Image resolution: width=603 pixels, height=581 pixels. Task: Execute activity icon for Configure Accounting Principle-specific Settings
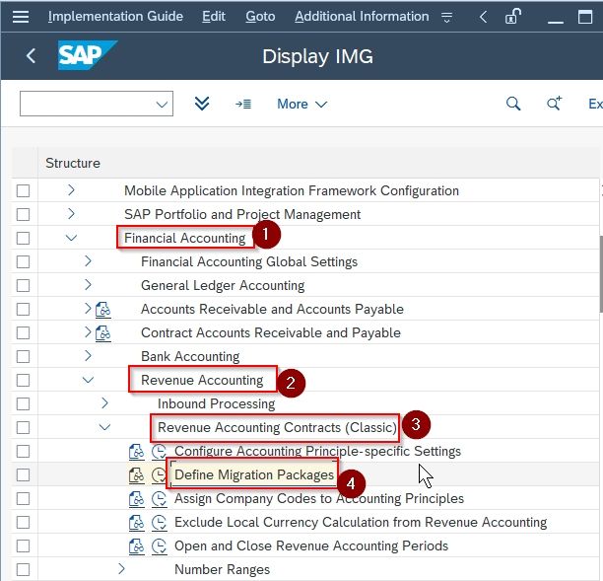point(159,452)
